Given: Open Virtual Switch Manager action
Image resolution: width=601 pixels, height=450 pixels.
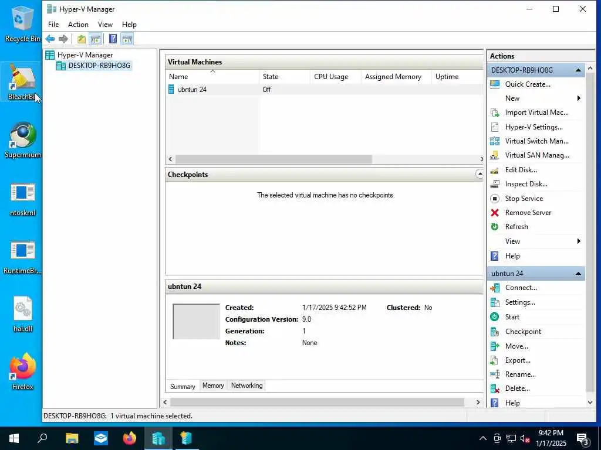Looking at the screenshot, I should tap(536, 141).
